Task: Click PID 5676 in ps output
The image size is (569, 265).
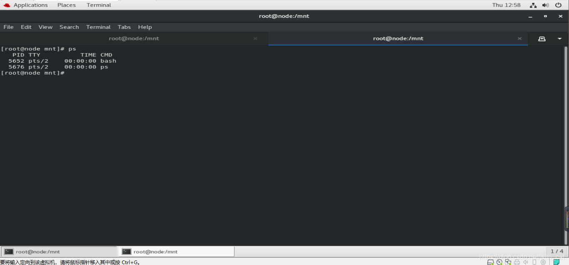Action: click(16, 67)
